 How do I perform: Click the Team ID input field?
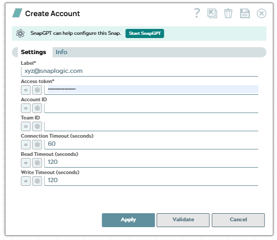click(x=151, y=126)
